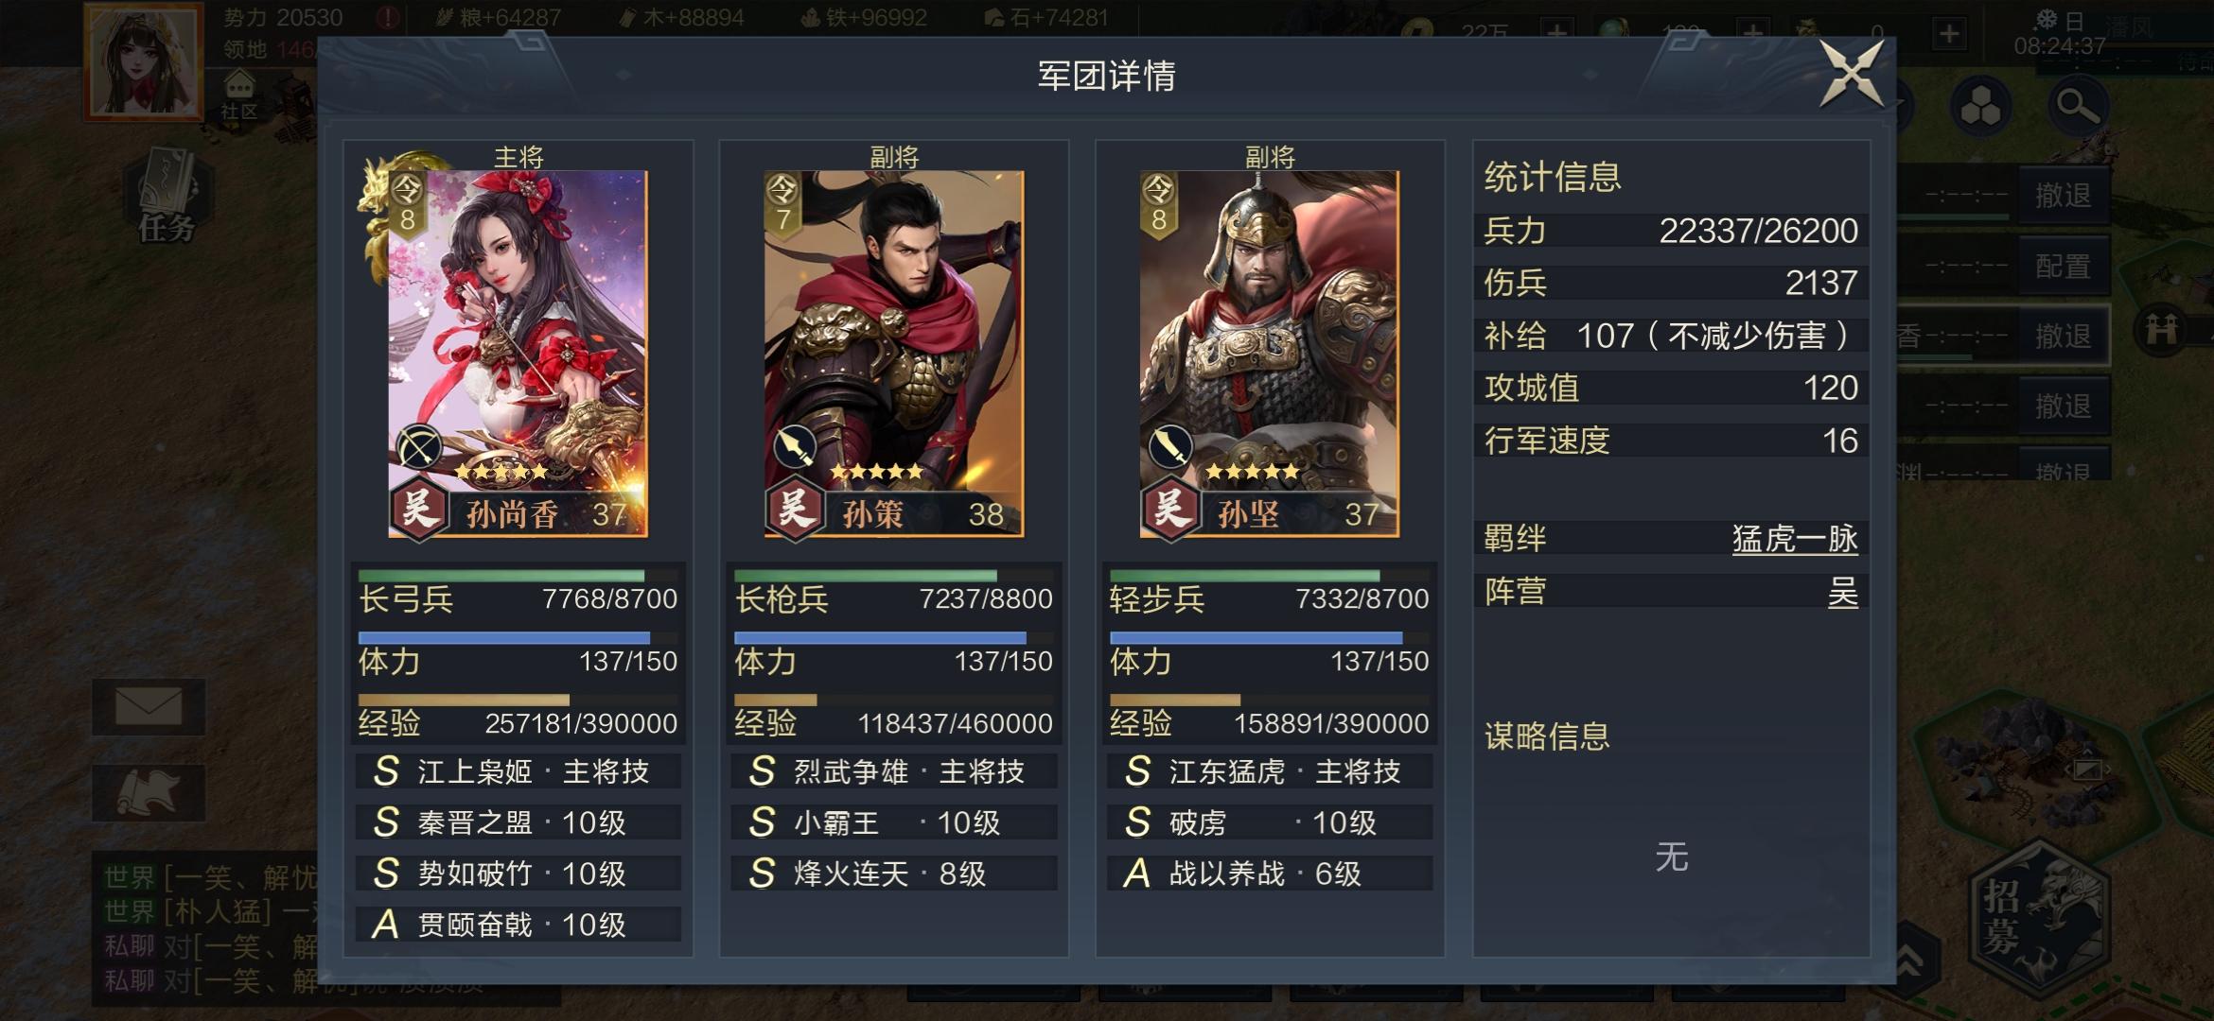Open 孙尚香 main general card
Image resolution: width=2214 pixels, height=1021 pixels.
pyautogui.click(x=518, y=354)
